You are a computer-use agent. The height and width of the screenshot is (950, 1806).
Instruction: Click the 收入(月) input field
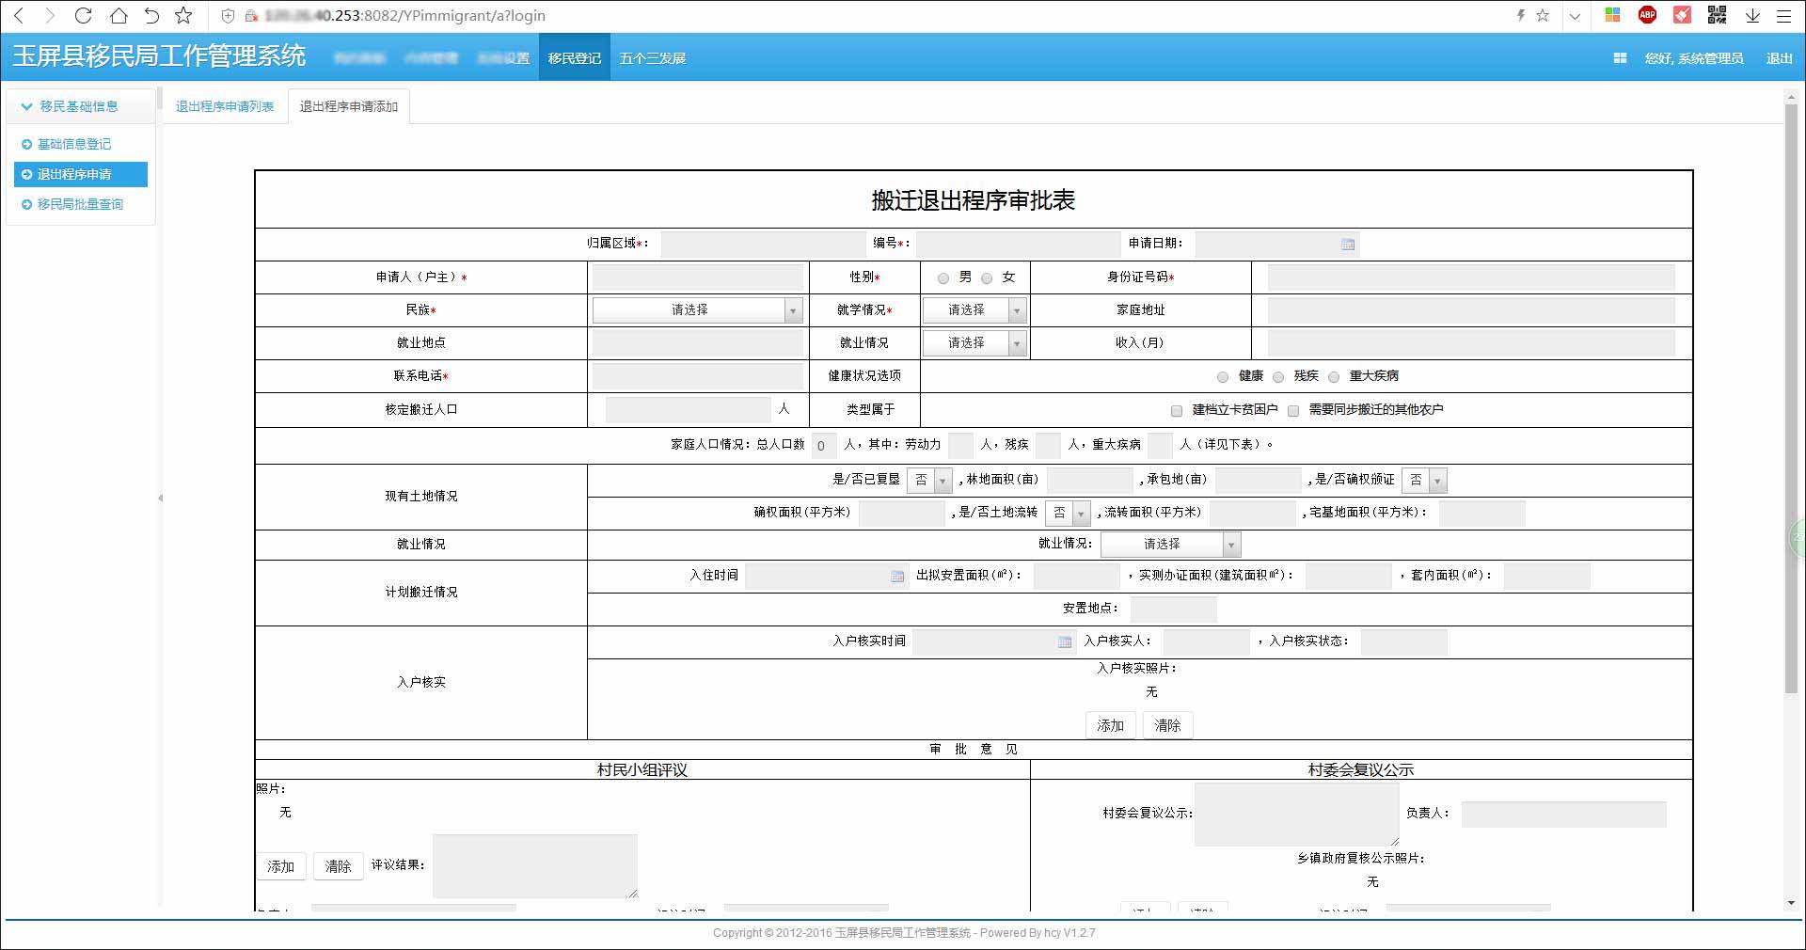click(x=1471, y=343)
